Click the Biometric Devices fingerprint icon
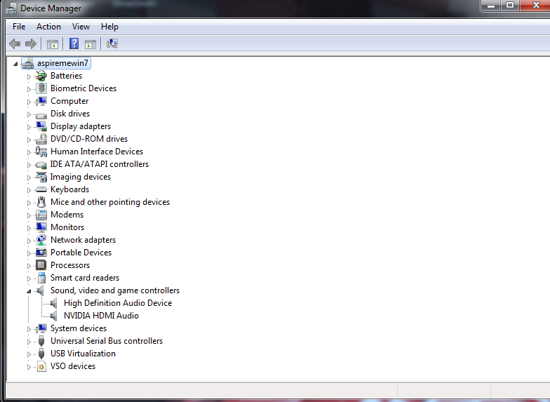This screenshot has height=402, width=550. coord(41,88)
